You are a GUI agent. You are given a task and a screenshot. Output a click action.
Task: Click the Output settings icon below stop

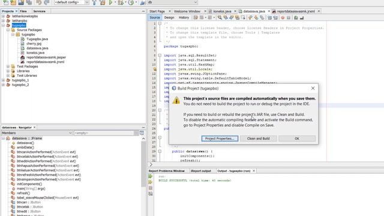coord(151,194)
